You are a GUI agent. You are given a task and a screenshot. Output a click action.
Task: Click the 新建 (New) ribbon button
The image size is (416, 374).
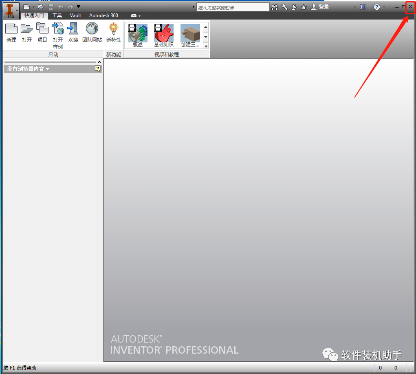pos(11,33)
